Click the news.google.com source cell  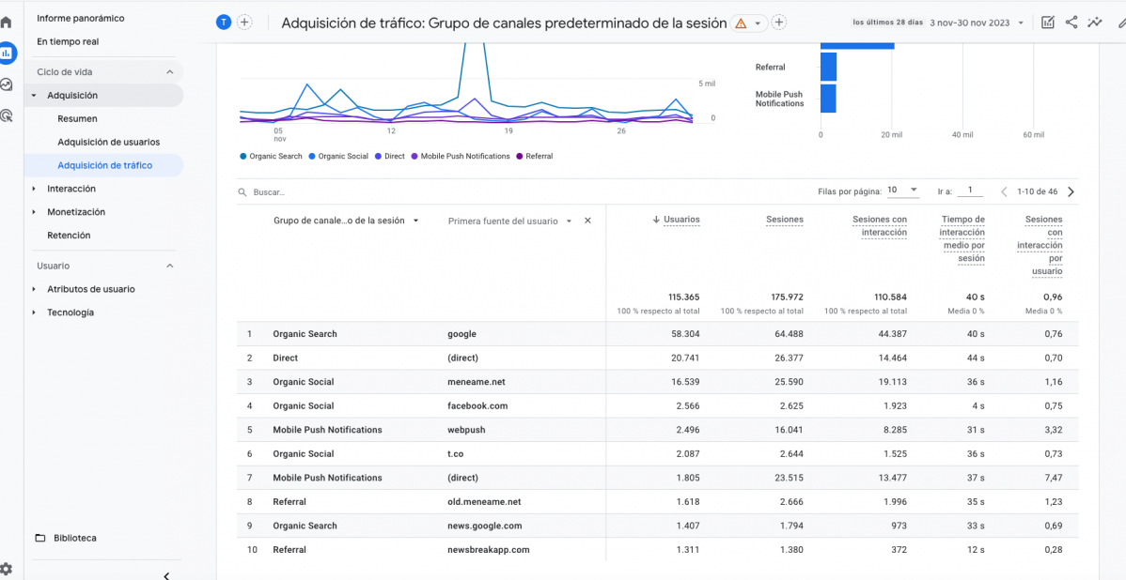click(x=485, y=526)
